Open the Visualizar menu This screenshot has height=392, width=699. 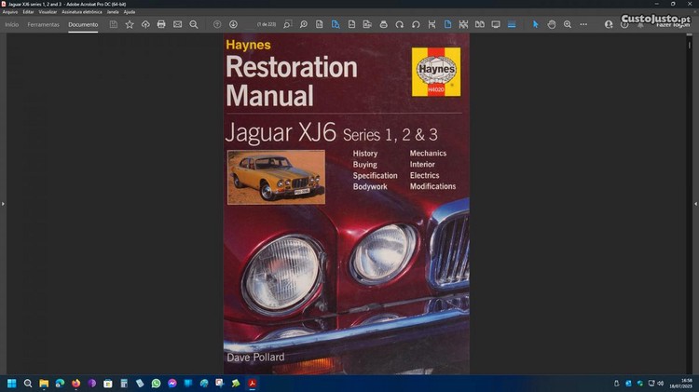click(48, 12)
